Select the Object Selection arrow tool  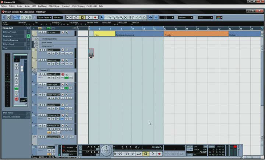click(x=102, y=18)
